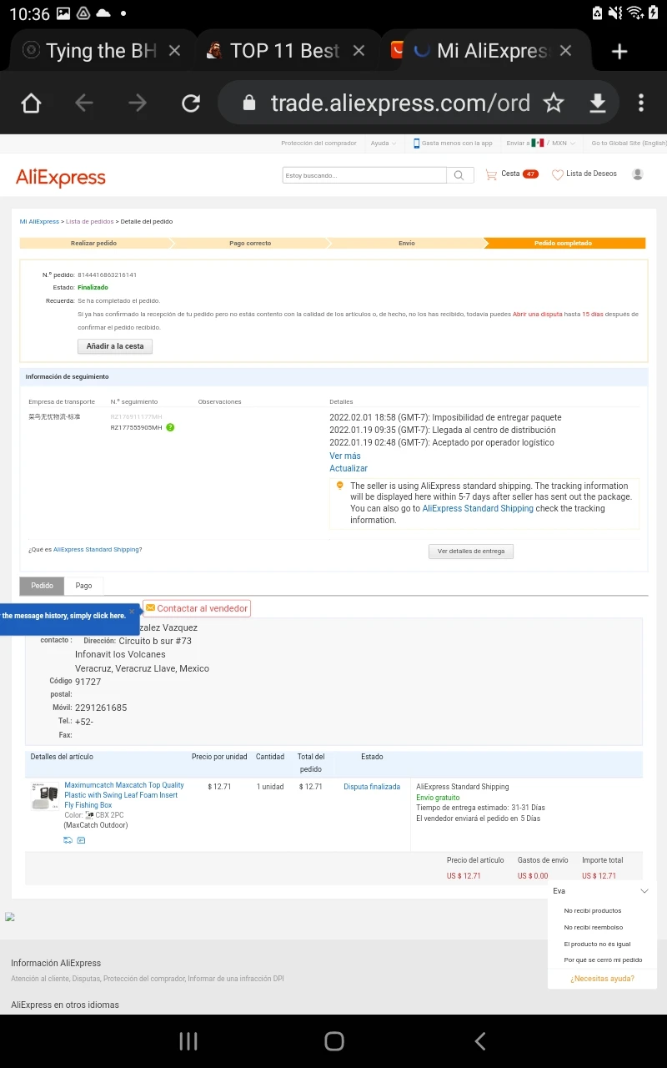667x1068 pixels.
Task: Click the tracking number RZ177555905MH
Action: [x=136, y=427]
